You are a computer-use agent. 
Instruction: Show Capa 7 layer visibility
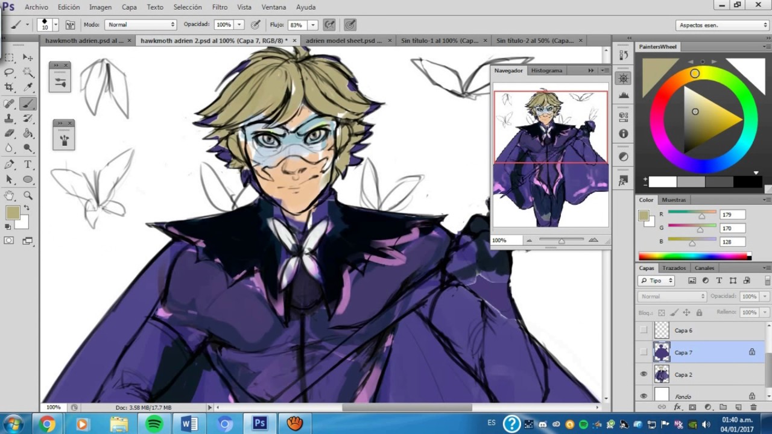coord(644,352)
